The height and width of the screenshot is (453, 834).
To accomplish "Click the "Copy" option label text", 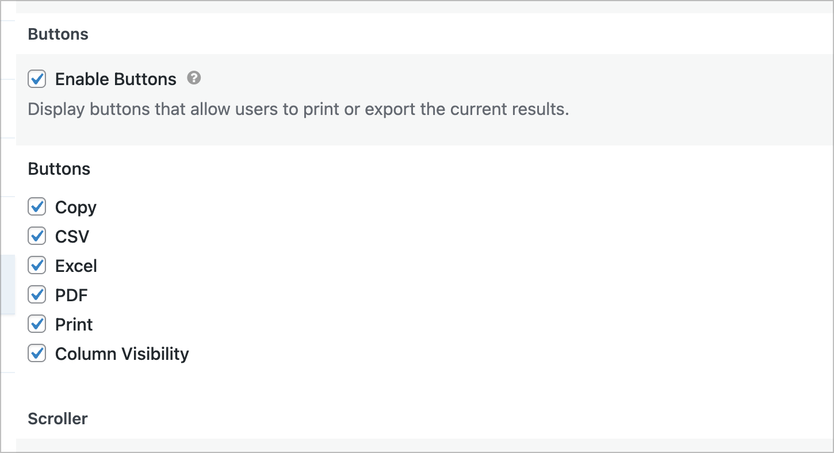I will click(x=76, y=208).
